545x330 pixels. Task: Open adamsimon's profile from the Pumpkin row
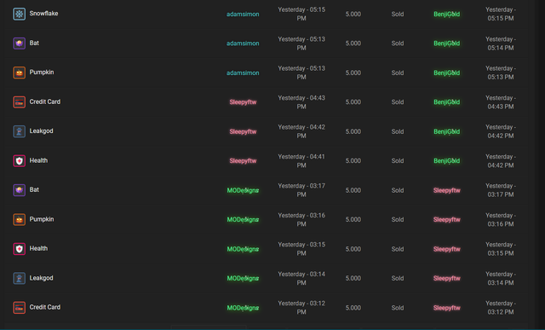tap(243, 73)
